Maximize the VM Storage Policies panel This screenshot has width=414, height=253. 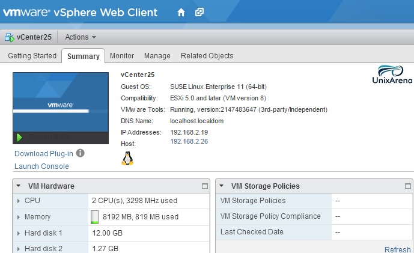[x=407, y=186]
